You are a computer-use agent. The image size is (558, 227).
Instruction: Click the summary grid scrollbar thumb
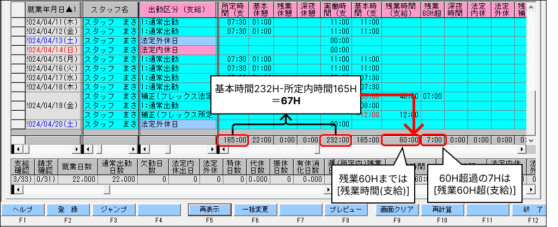[x=107, y=190]
